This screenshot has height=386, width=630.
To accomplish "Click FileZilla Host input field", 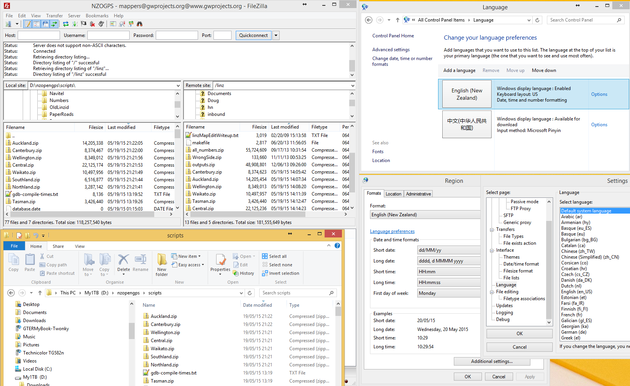I will click(39, 35).
